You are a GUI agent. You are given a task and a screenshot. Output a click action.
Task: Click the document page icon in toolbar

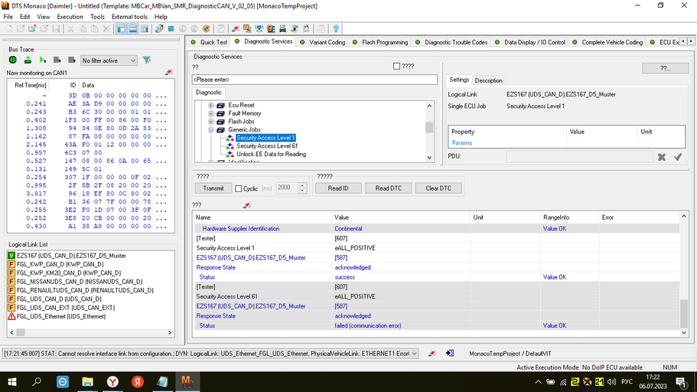(x=306, y=29)
